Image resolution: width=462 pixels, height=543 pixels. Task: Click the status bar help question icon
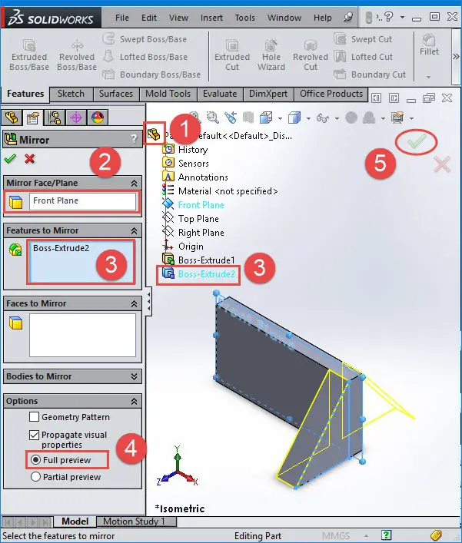pyautogui.click(x=386, y=535)
